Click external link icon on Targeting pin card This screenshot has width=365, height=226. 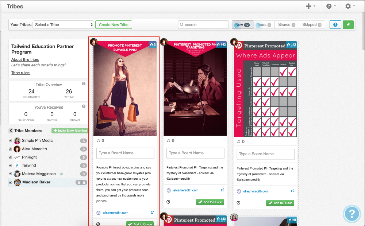click(222, 190)
